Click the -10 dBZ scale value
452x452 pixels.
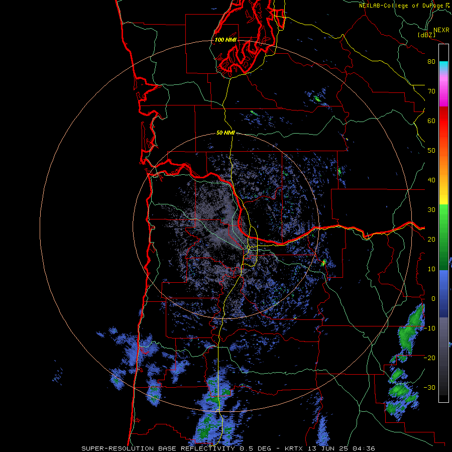(429, 328)
